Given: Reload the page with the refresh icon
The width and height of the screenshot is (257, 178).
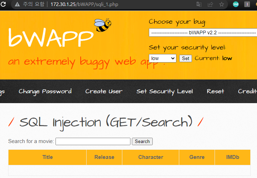Looking at the screenshot, I should tap(3, 4).
